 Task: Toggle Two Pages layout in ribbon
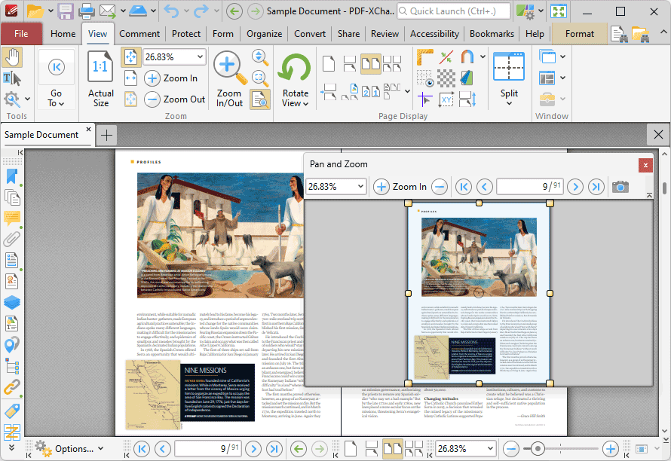click(371, 64)
